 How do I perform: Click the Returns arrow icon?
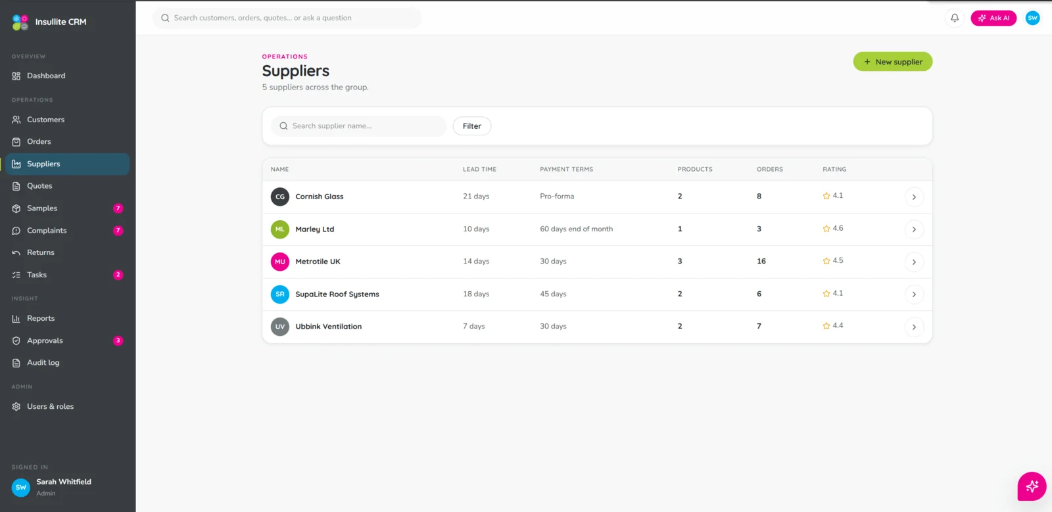click(x=16, y=253)
